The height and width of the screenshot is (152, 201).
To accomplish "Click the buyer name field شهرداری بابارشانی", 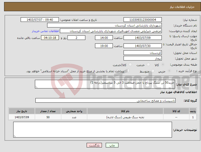I will pyautogui.click(x=104, y=25).
